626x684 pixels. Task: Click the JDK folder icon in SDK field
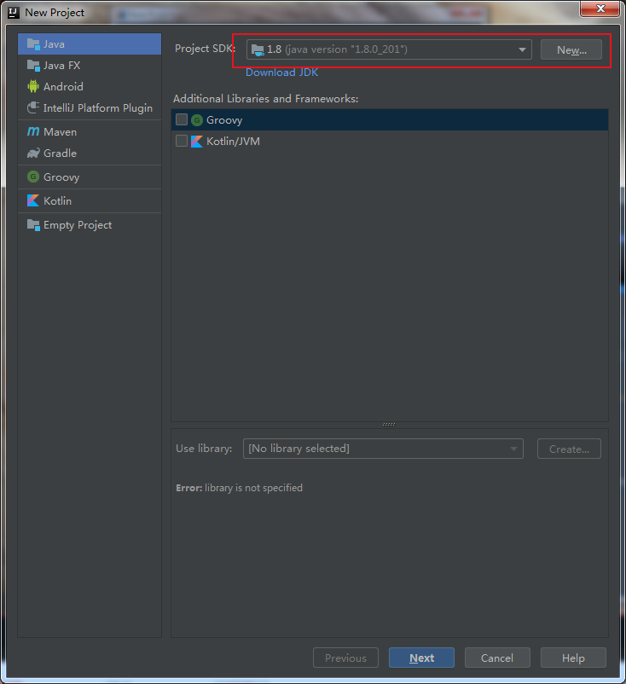258,49
